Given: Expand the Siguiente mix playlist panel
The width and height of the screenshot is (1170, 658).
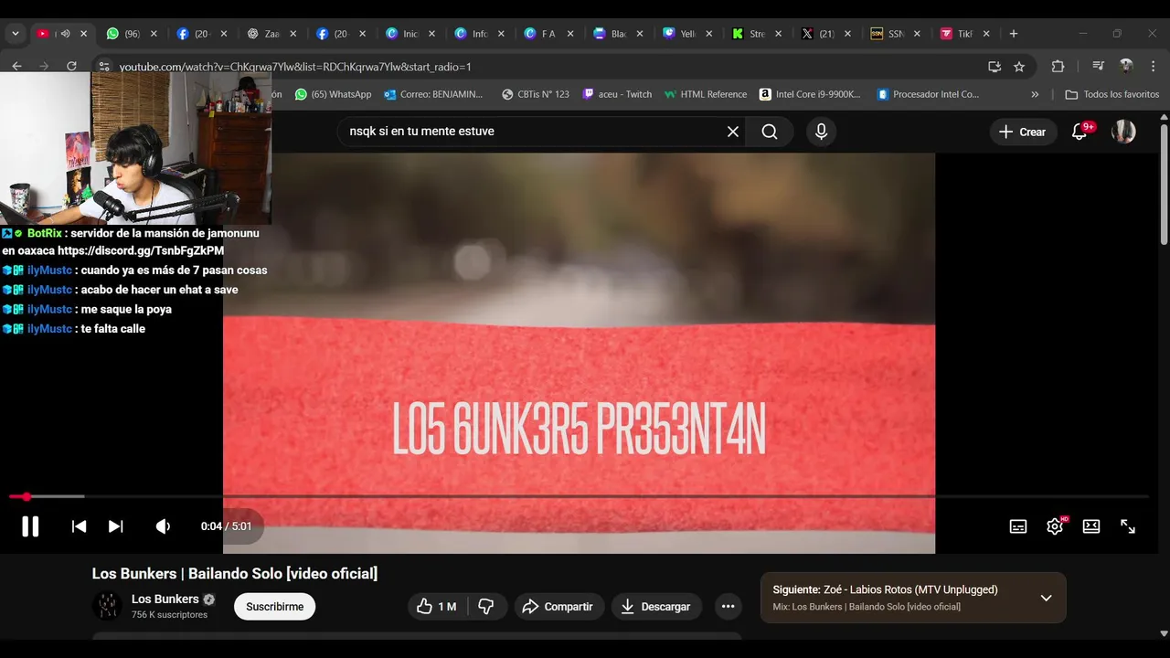Looking at the screenshot, I should pyautogui.click(x=1046, y=598).
